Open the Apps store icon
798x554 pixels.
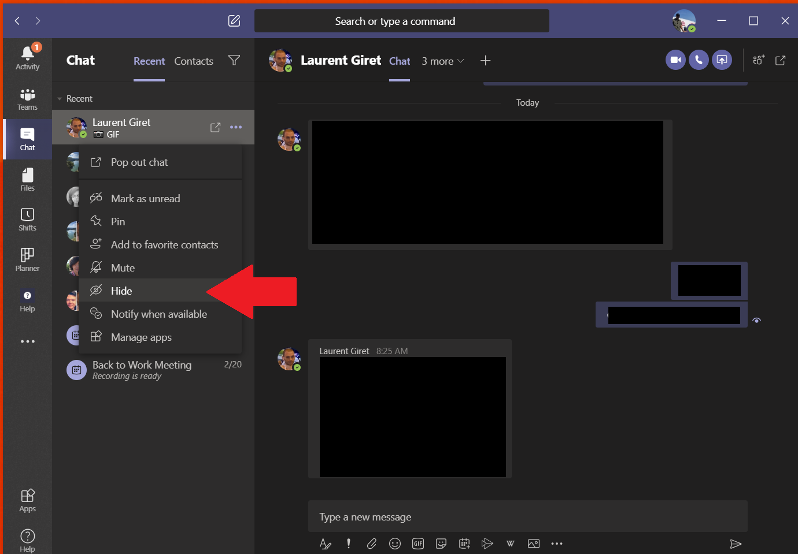[x=27, y=500]
